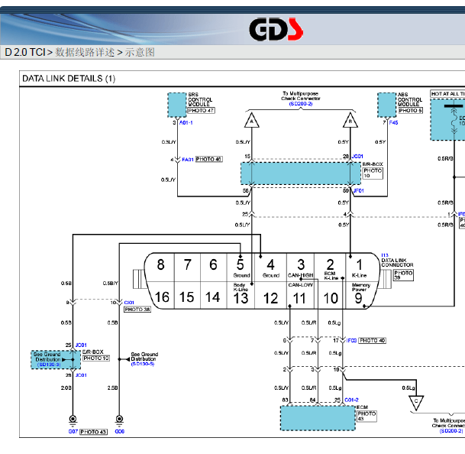Screen dimensions: 465x454
Task: Follow the SD130-5 ground distribution link
Action: click(143, 364)
